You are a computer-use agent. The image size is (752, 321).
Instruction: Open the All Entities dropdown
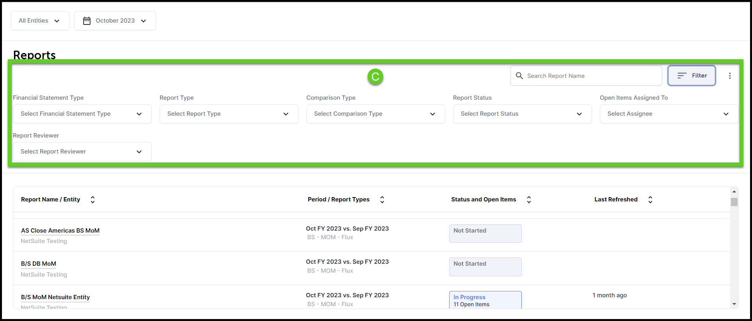tap(40, 21)
